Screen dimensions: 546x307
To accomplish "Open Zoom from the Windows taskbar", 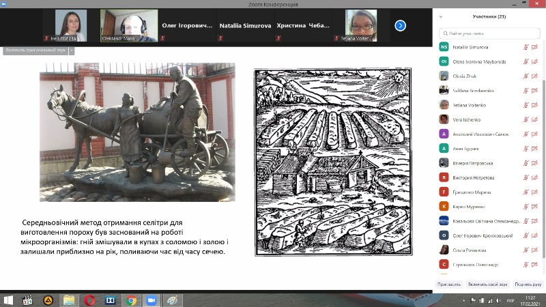I will tap(151, 299).
